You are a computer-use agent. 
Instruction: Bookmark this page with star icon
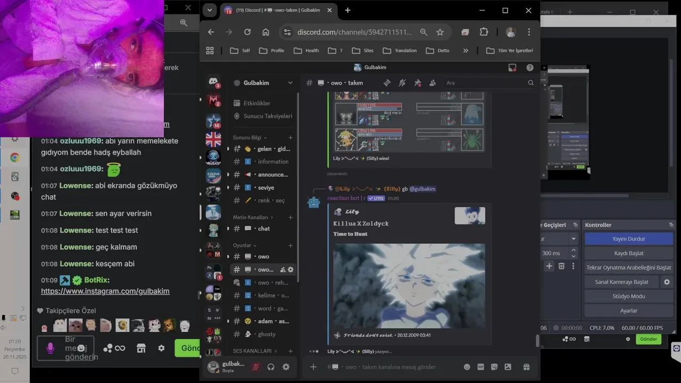pos(440,32)
